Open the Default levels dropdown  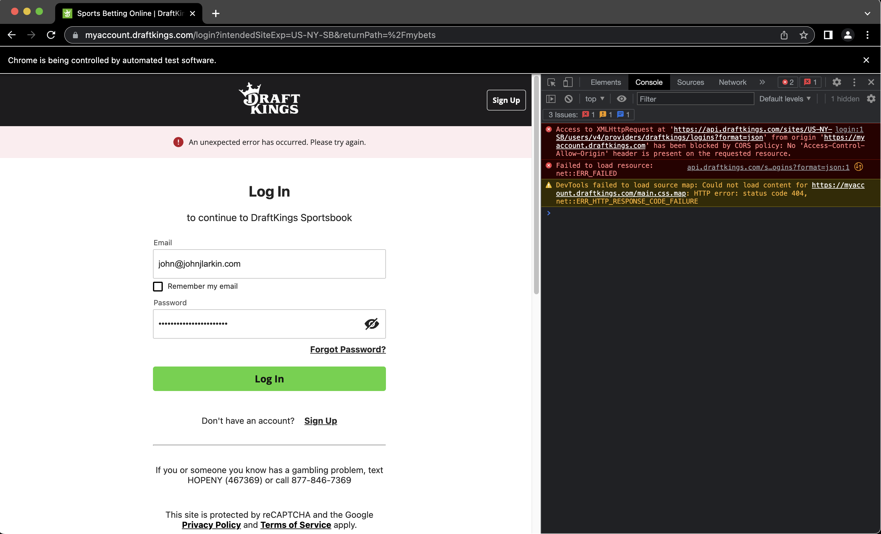pos(785,99)
